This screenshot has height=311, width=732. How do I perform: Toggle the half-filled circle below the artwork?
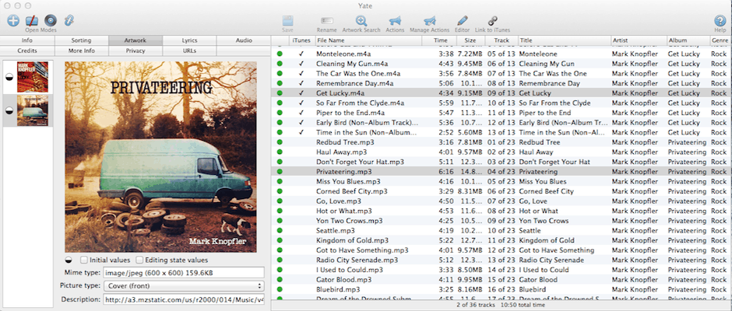click(x=69, y=260)
